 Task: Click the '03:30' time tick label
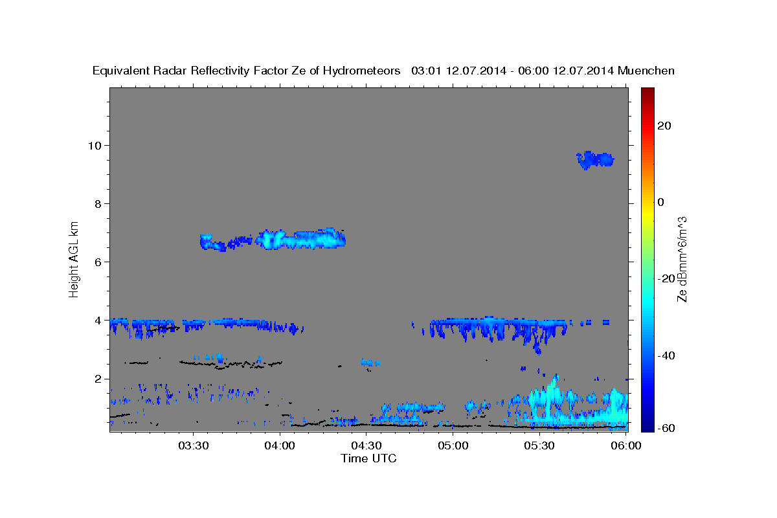click(x=194, y=446)
